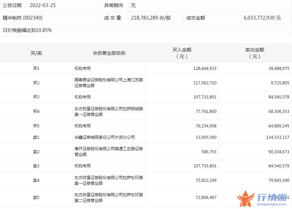Screen dimensions: 292x209
Task: Click the stock name 精华制药 (002349)
Action: 22,18
